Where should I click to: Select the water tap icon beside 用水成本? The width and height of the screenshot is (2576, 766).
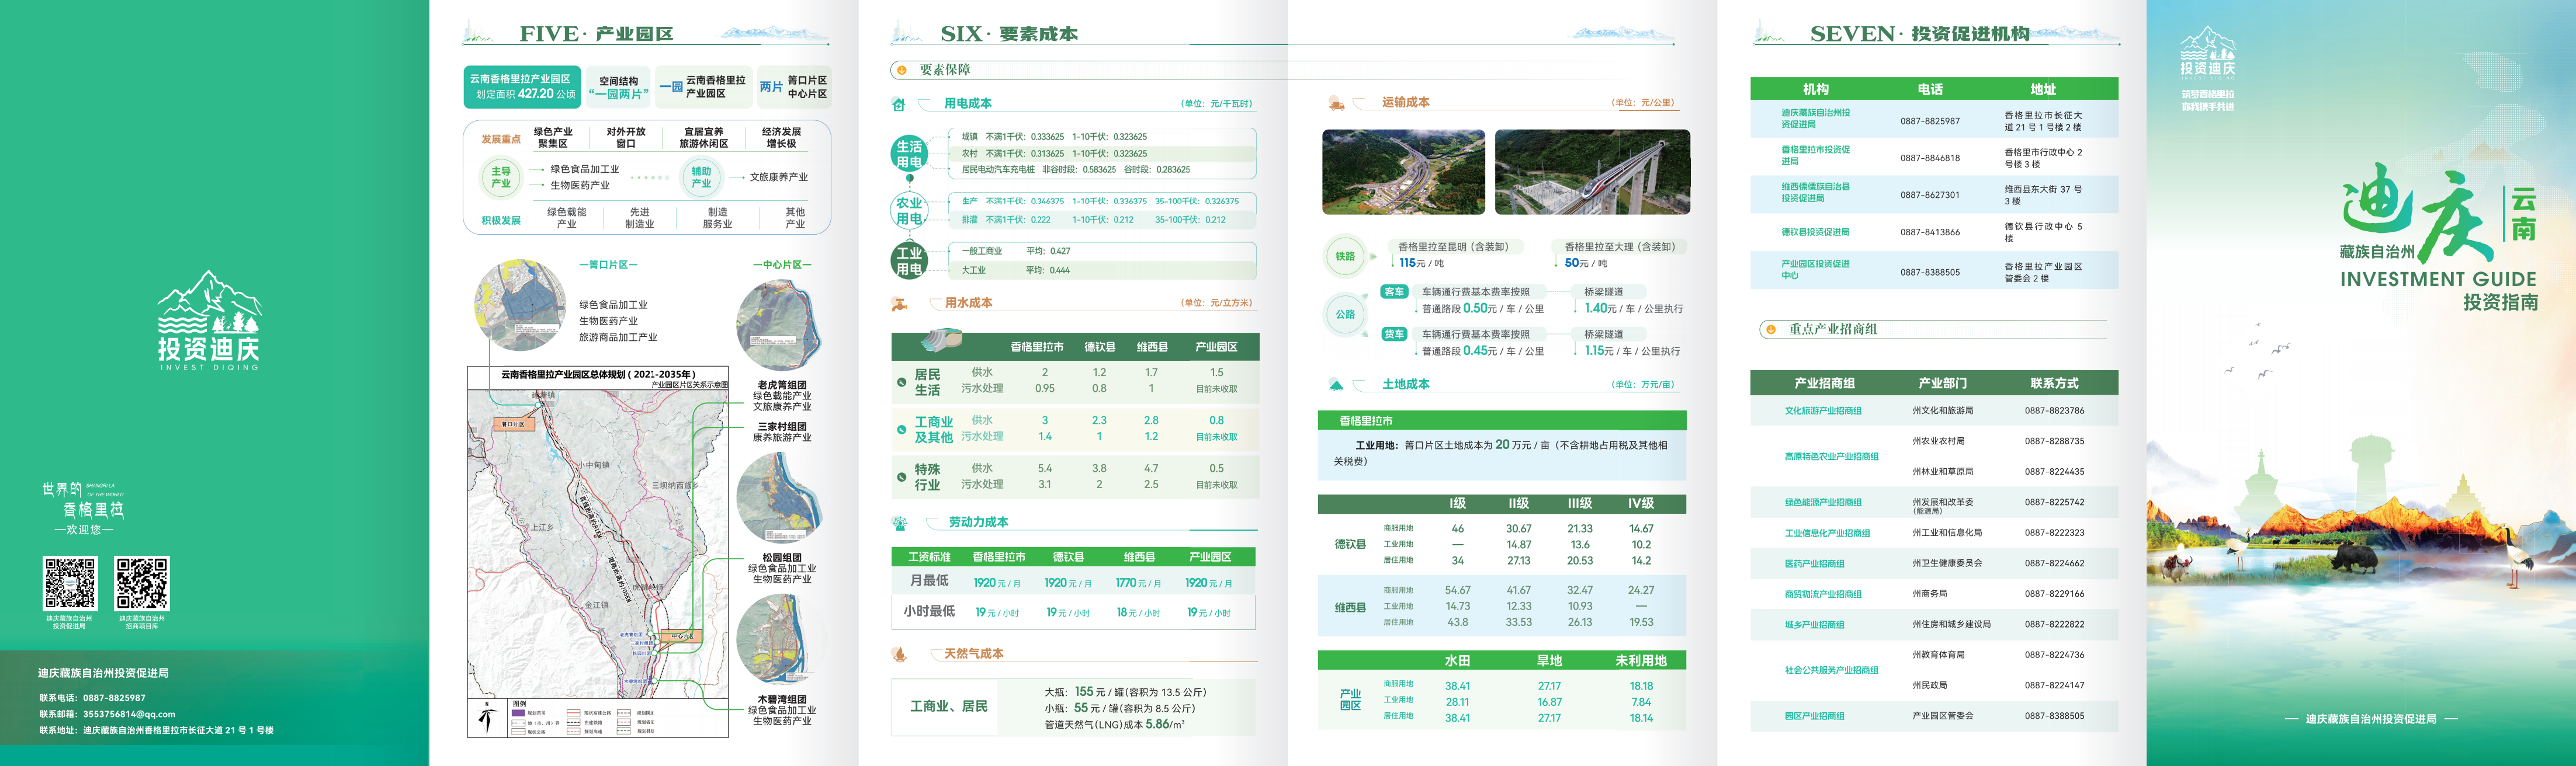click(900, 304)
